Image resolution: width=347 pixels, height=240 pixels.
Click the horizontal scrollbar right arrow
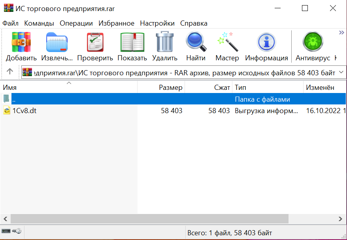pyautogui.click(x=341, y=219)
